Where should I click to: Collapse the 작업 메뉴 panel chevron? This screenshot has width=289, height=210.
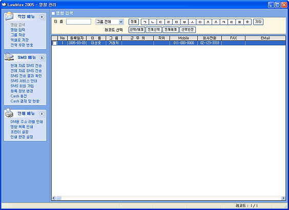tap(42, 17)
